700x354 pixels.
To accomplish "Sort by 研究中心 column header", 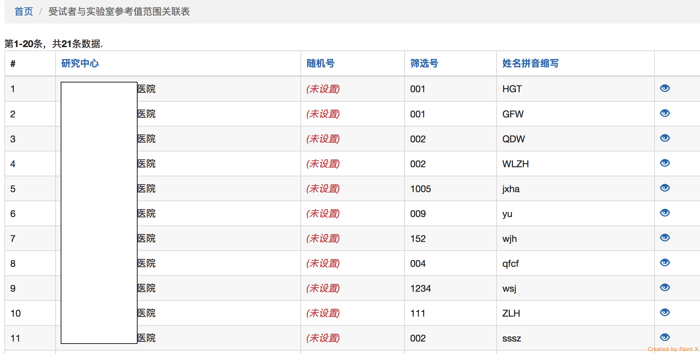I will click(x=80, y=63).
